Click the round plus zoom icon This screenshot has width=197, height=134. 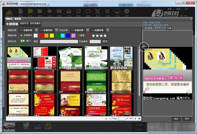point(144,47)
